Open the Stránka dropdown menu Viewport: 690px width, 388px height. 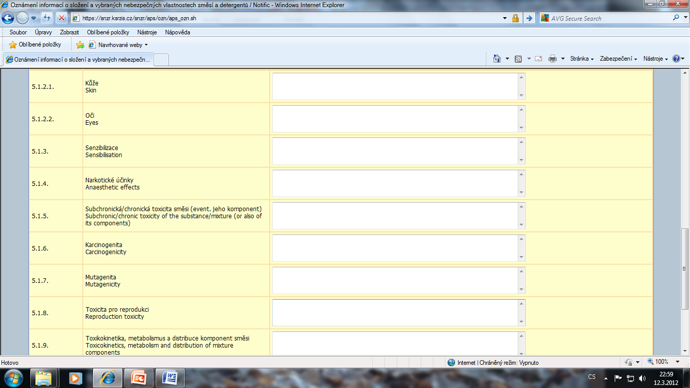(x=582, y=59)
